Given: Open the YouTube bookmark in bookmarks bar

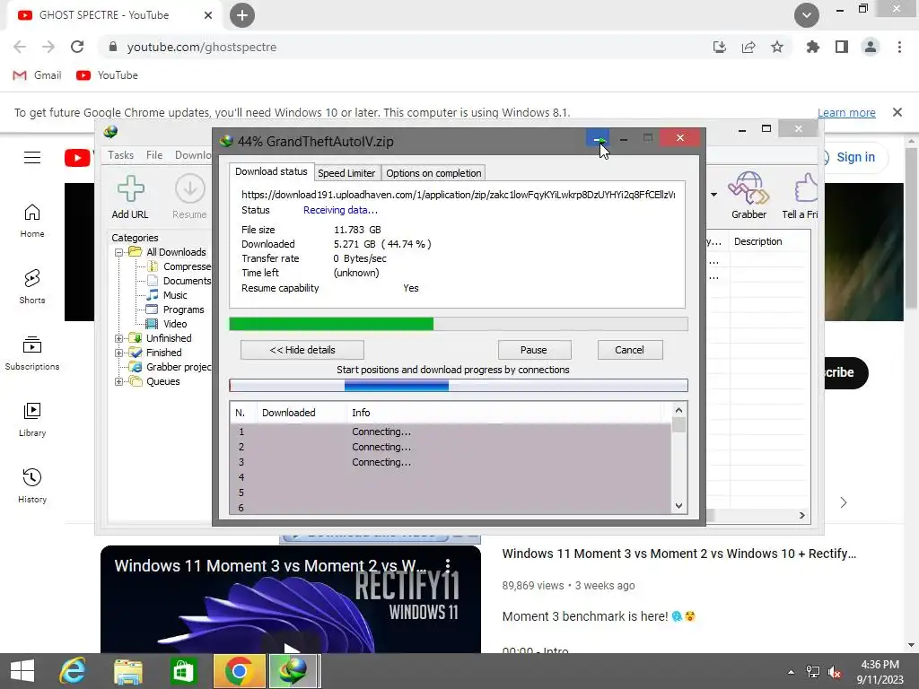Looking at the screenshot, I should [x=108, y=75].
